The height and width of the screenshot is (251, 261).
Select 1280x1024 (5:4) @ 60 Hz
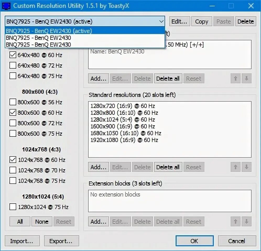[123, 119]
